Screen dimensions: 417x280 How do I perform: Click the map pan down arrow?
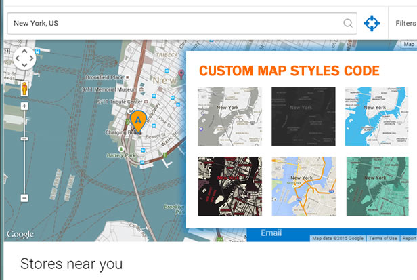click(24, 65)
